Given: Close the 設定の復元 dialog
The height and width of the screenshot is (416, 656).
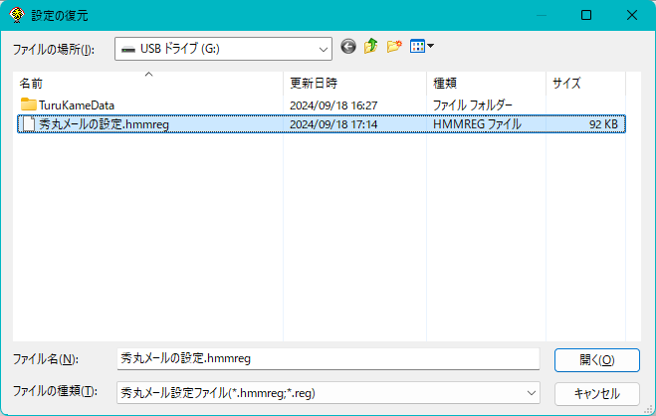Looking at the screenshot, I should coord(632,16).
